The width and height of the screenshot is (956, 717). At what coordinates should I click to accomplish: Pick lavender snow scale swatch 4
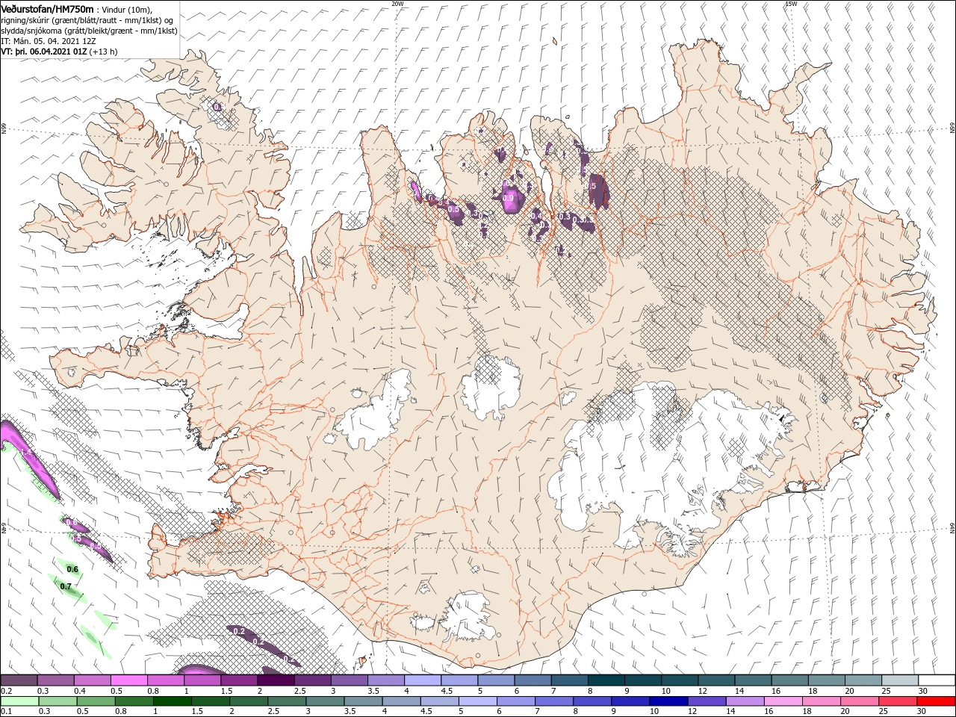pyautogui.click(x=423, y=680)
